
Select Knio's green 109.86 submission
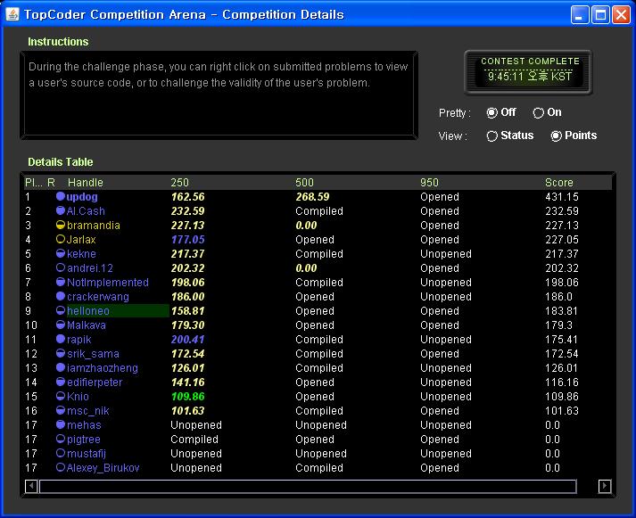click(x=188, y=396)
